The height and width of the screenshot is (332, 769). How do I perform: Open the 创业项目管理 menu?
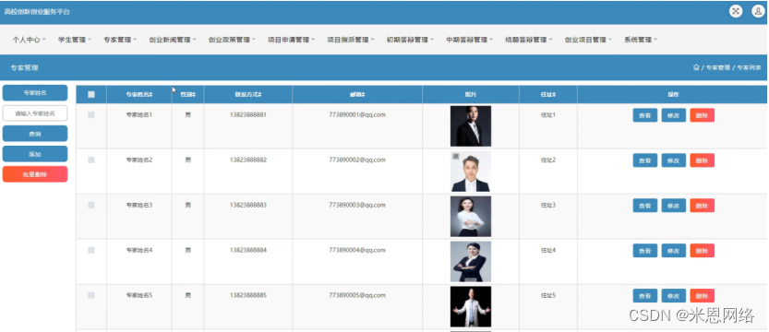(588, 40)
